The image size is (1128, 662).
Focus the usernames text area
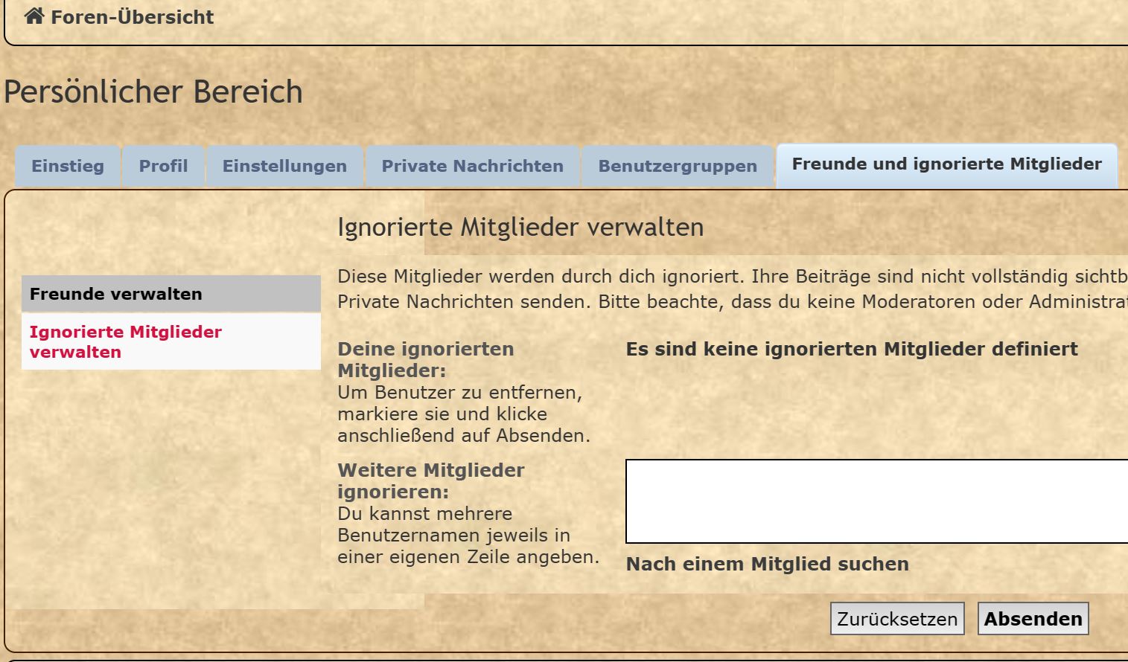(x=876, y=501)
